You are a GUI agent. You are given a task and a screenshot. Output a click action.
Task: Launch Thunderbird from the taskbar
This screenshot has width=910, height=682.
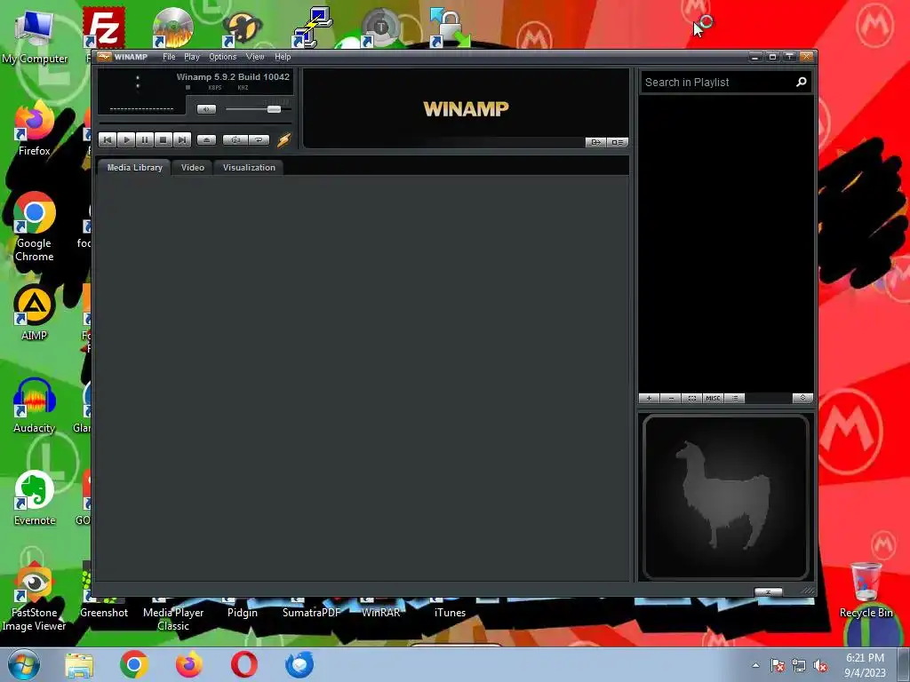click(299, 664)
